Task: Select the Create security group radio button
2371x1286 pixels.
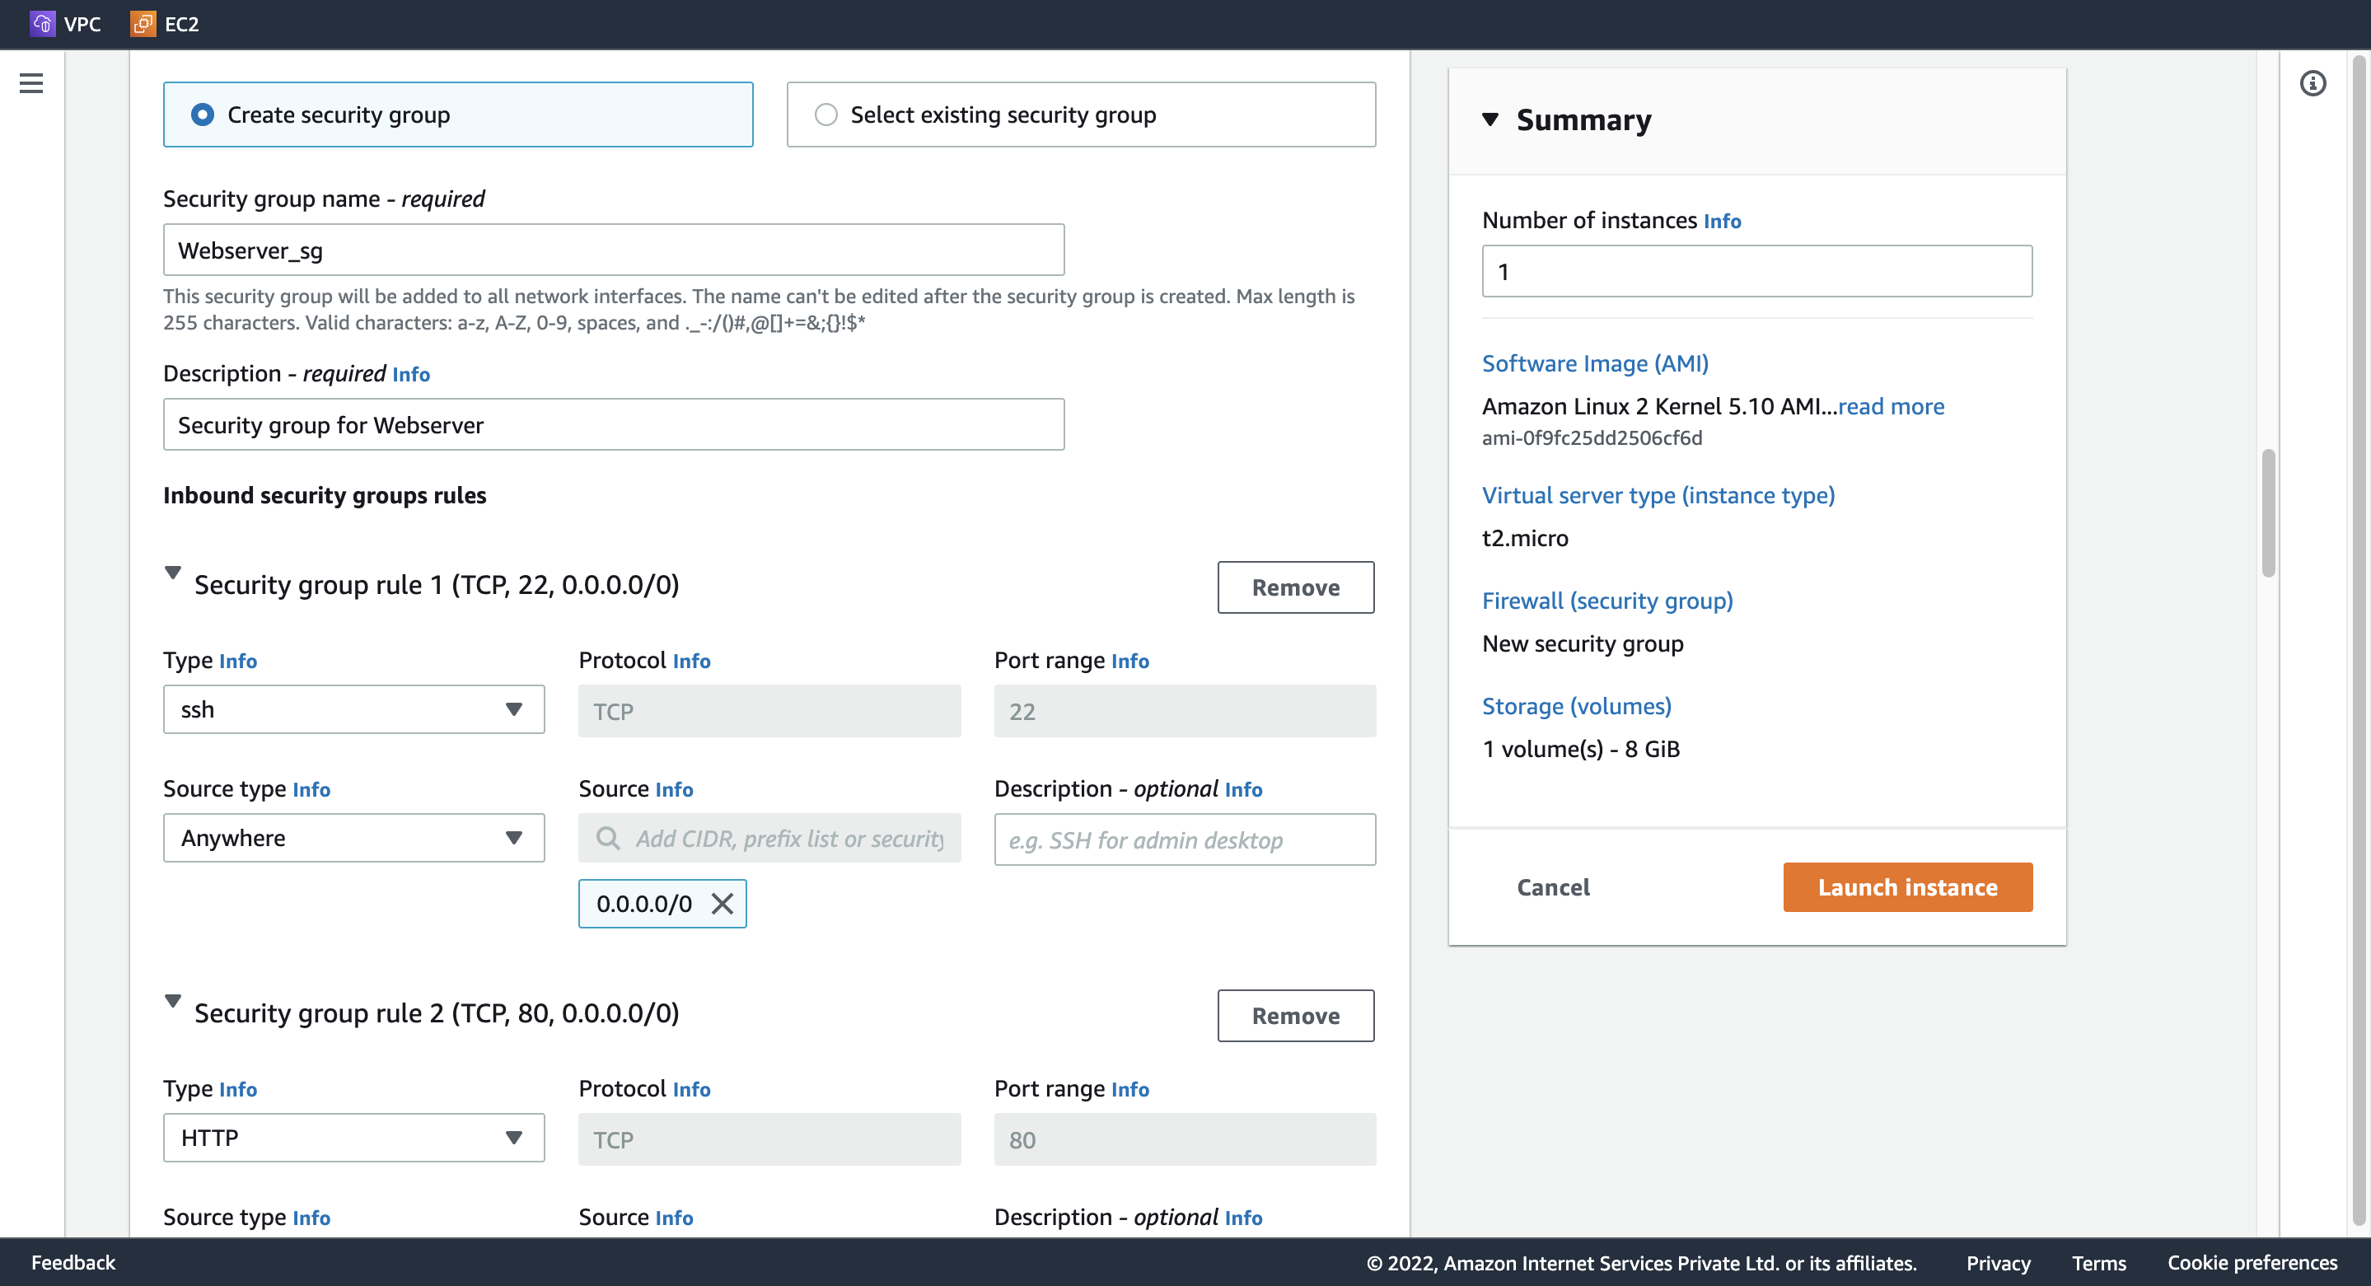Action: 199,112
